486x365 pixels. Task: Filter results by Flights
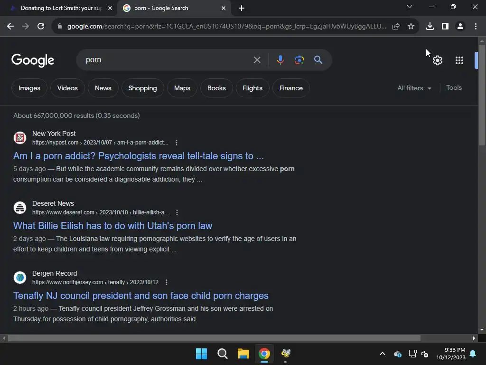[x=252, y=88]
